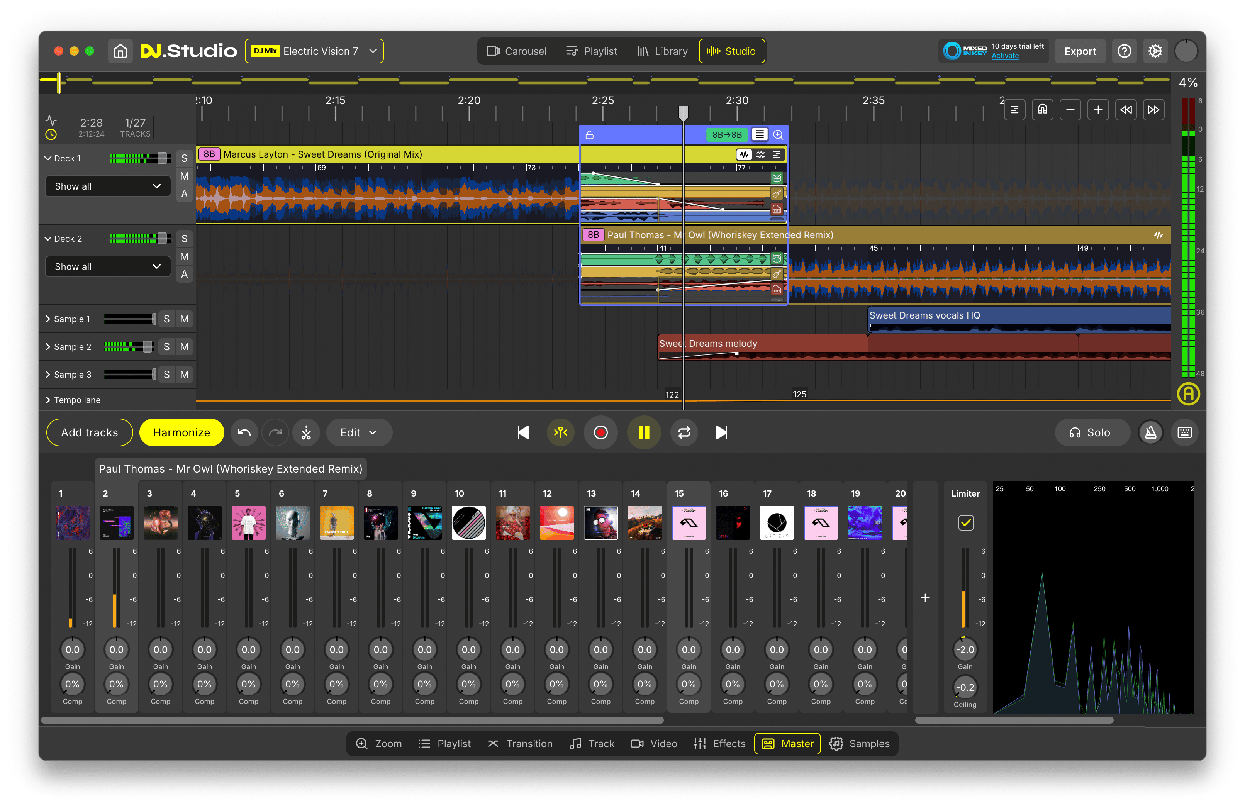1245x807 pixels.
Task: Click the Add tracks button
Action: pyautogui.click(x=90, y=432)
